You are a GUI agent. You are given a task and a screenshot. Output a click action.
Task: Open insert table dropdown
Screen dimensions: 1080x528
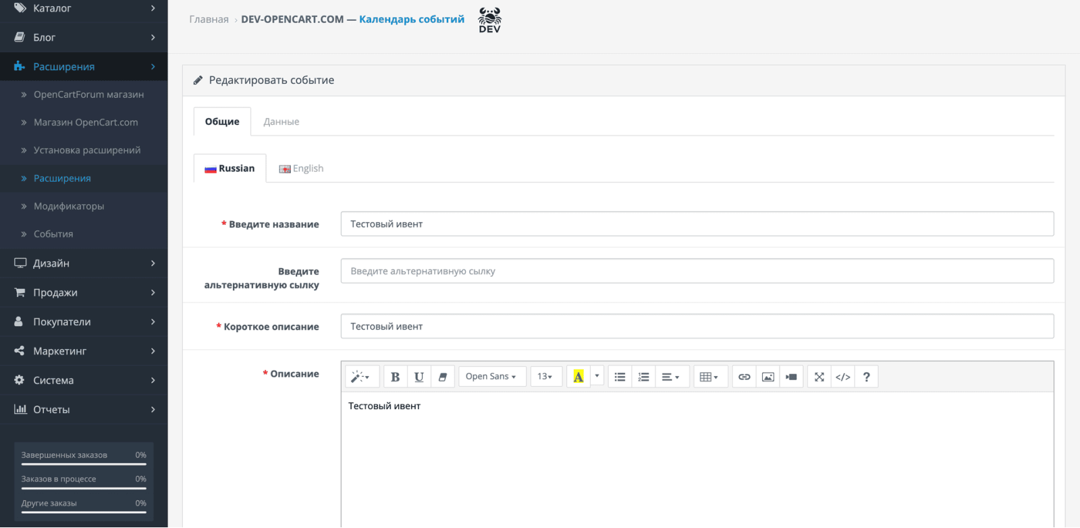[709, 377]
